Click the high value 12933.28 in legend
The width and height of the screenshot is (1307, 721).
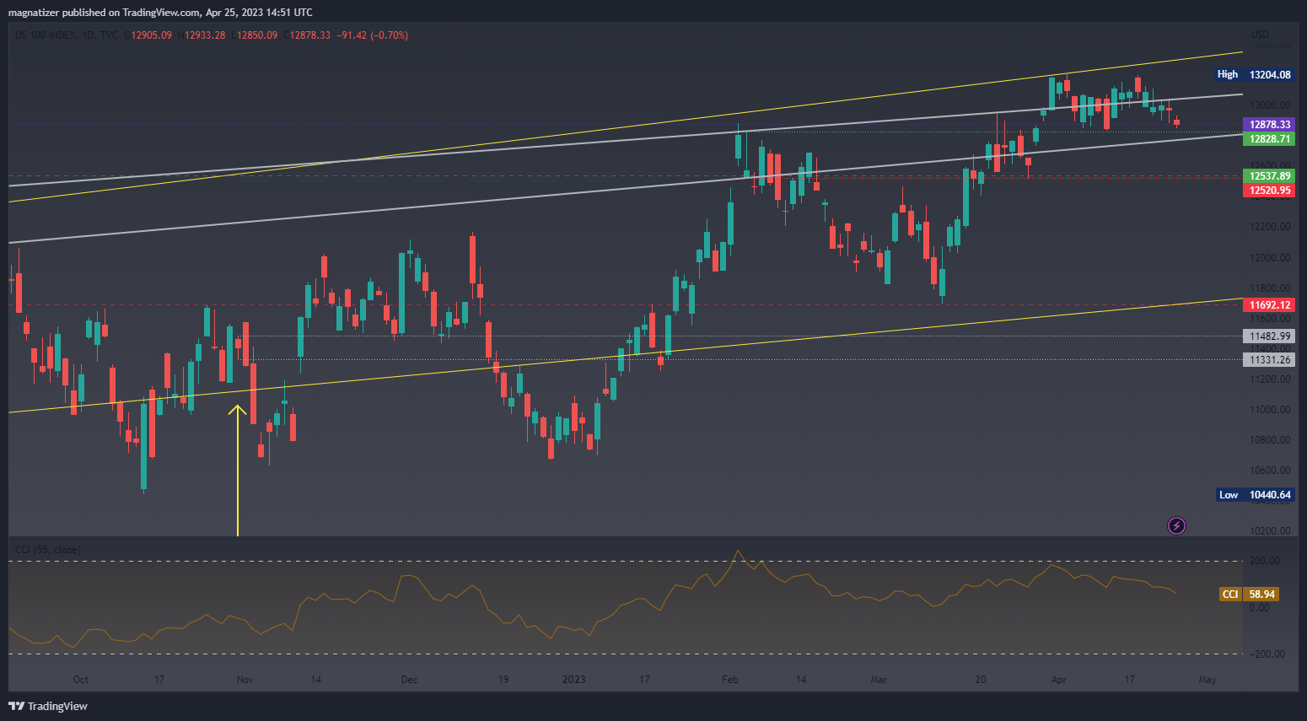click(205, 35)
